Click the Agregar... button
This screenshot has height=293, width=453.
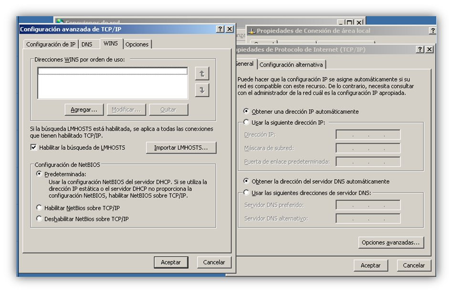tap(84, 110)
